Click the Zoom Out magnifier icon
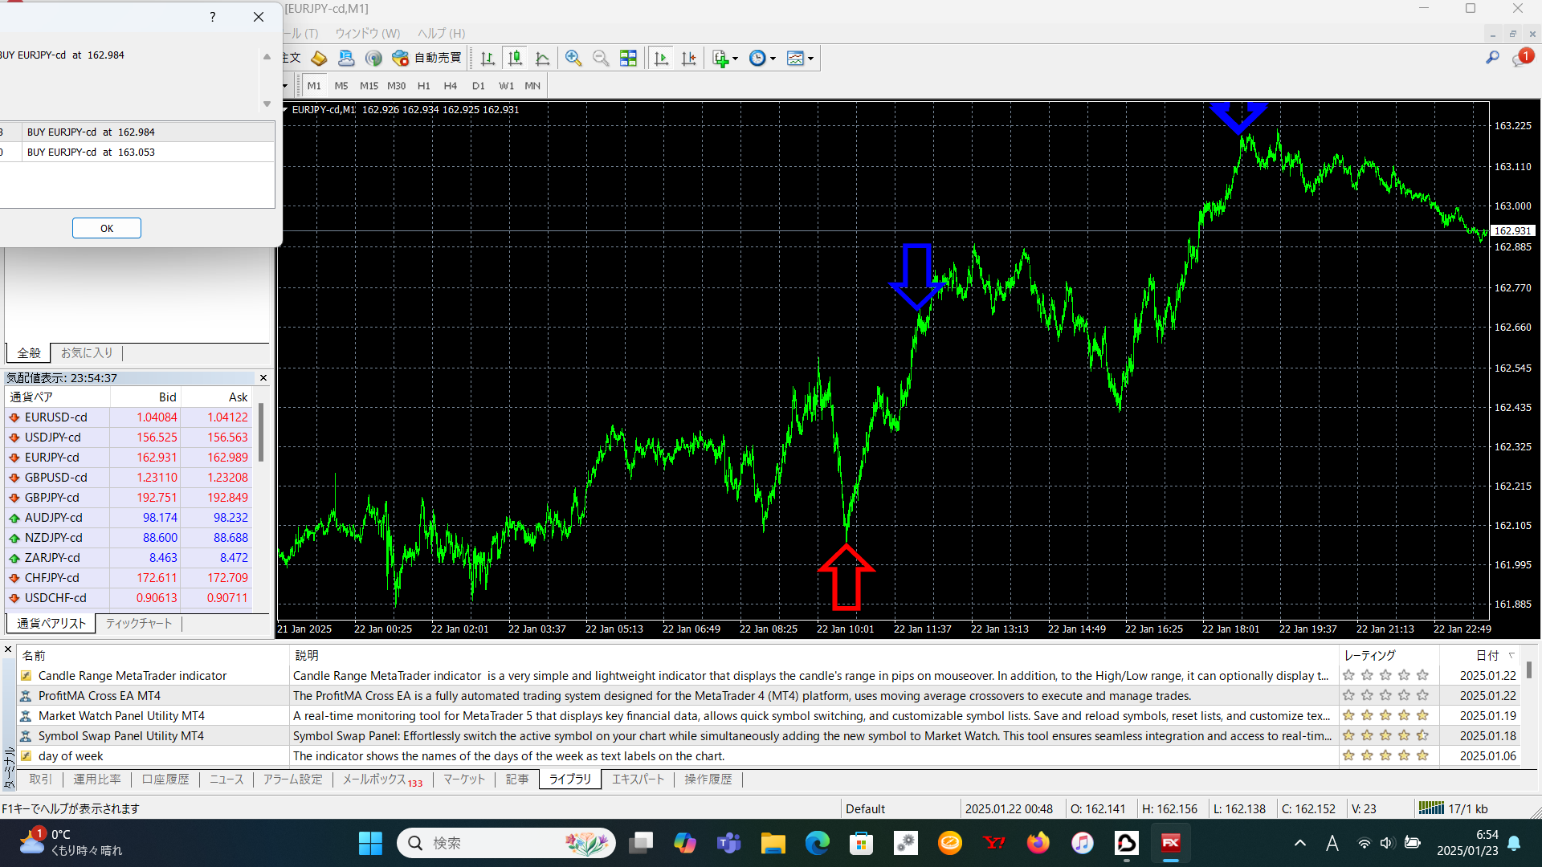This screenshot has width=1542, height=867. (601, 58)
